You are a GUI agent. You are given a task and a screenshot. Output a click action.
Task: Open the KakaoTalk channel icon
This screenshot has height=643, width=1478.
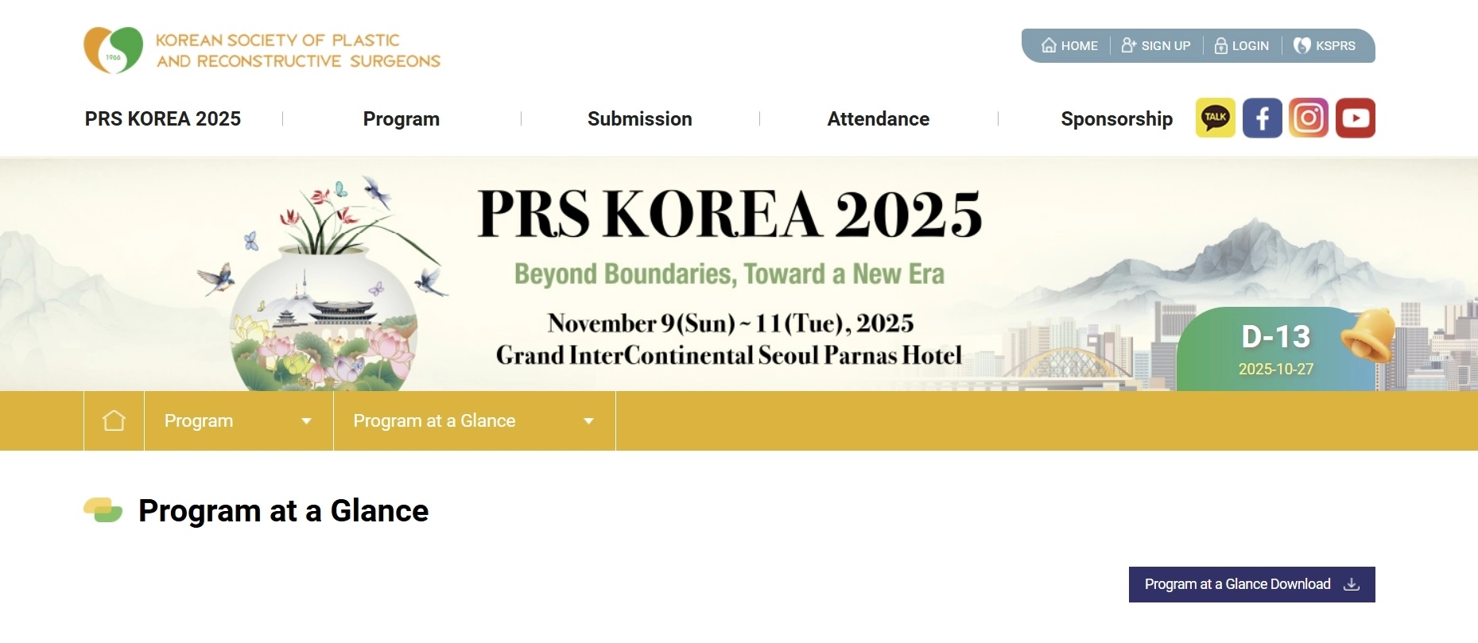1215,118
